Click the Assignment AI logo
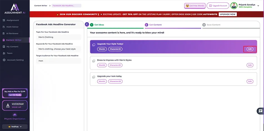This screenshot has height=131, width=264. (14, 9)
